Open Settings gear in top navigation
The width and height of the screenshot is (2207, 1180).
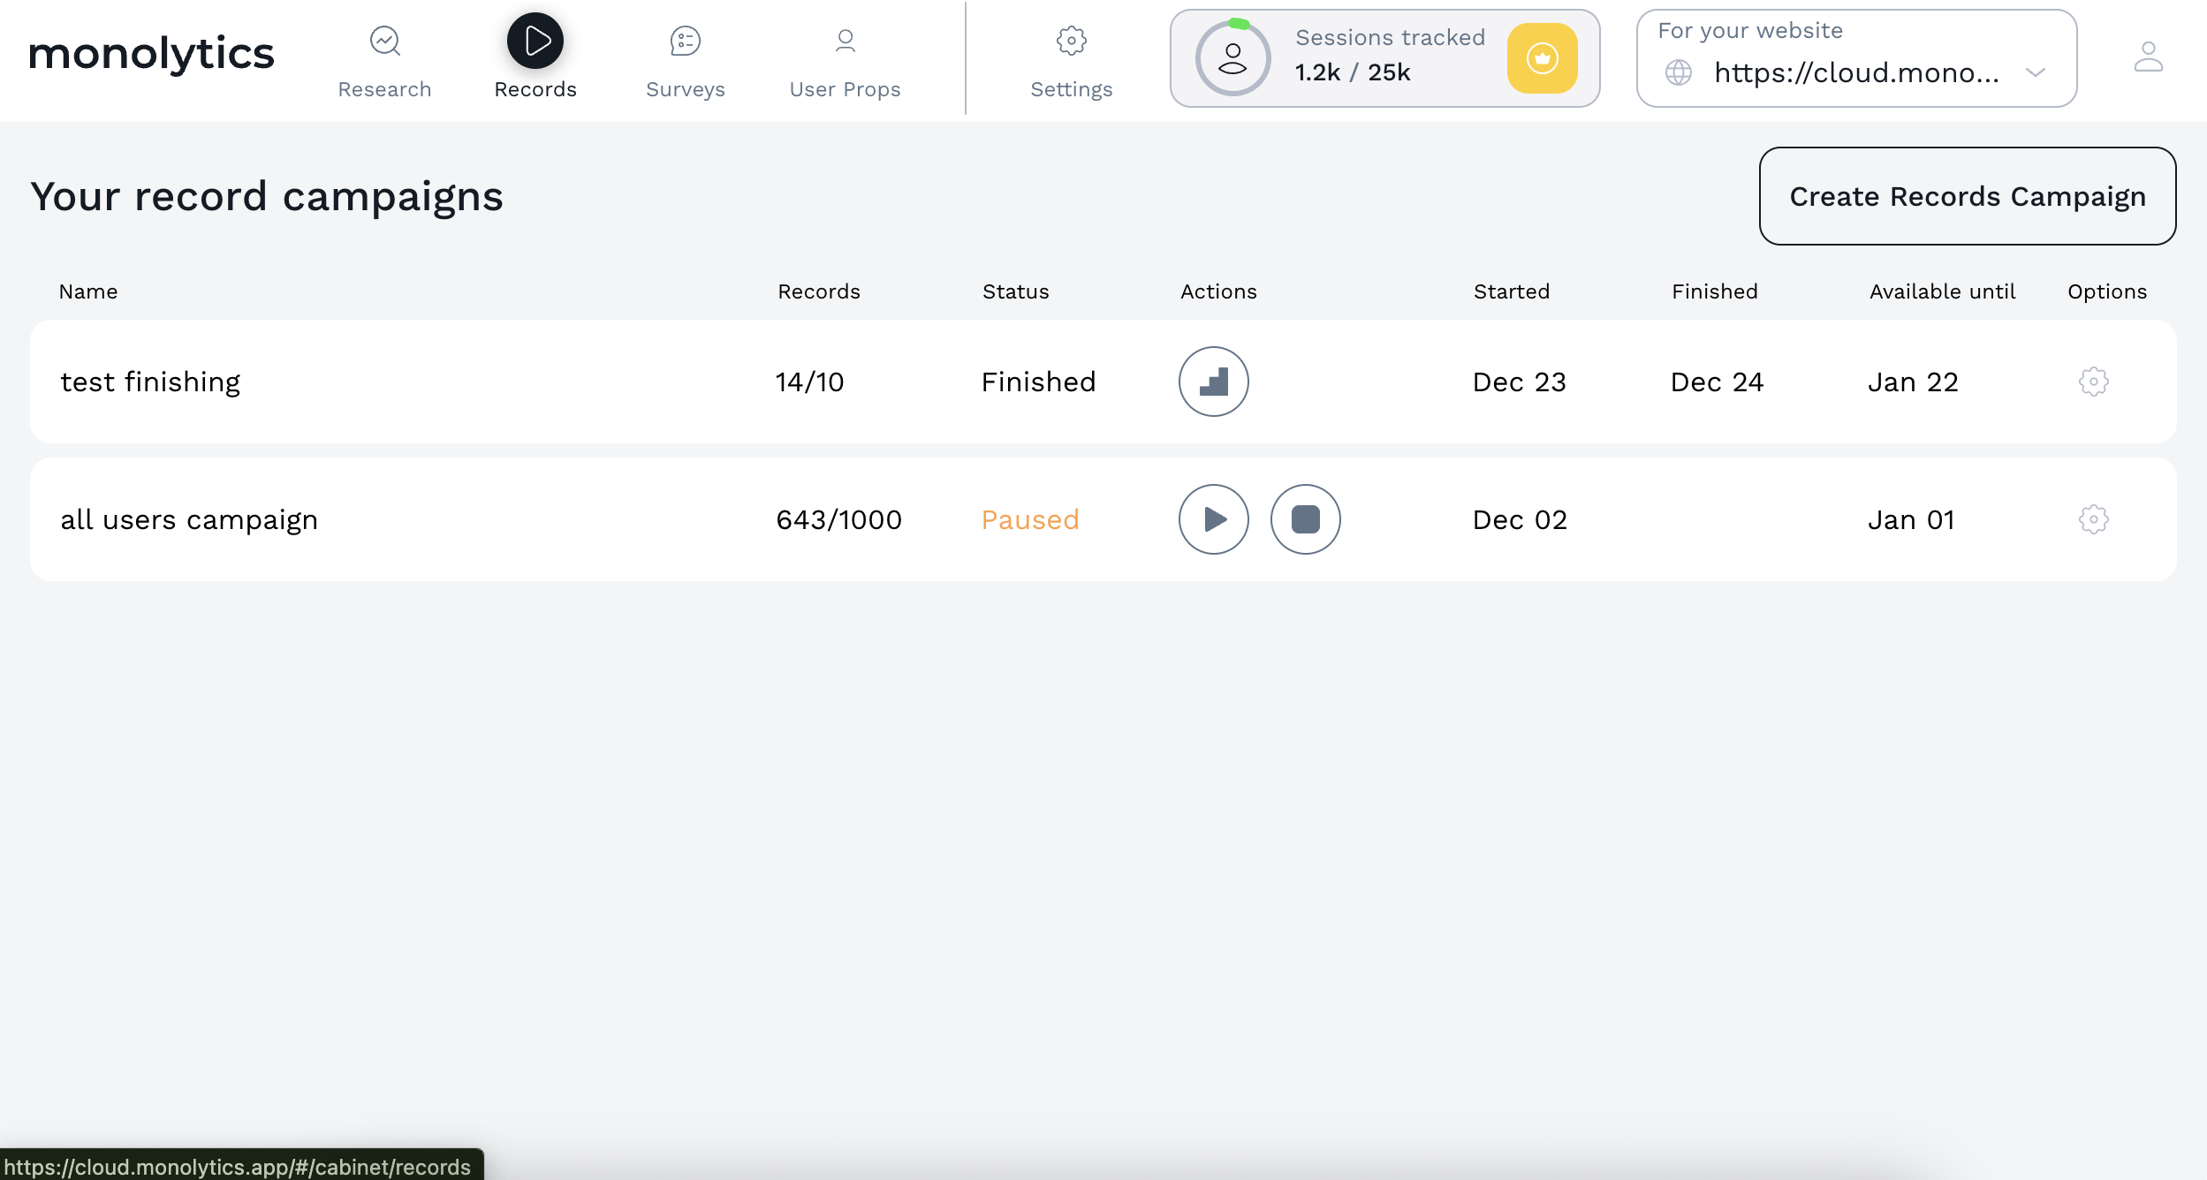(1071, 42)
